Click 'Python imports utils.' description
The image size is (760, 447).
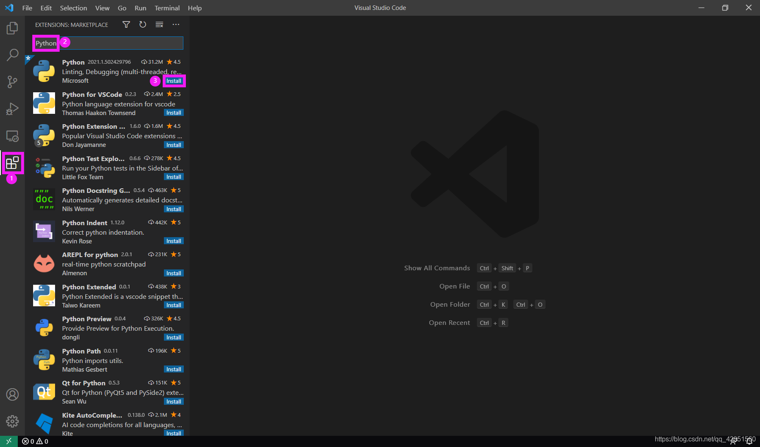point(93,360)
